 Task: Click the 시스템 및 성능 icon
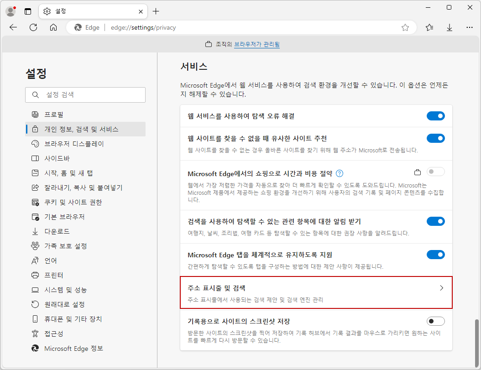pos(35,290)
